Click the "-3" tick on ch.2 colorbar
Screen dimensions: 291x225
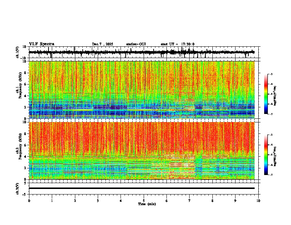[271, 135]
